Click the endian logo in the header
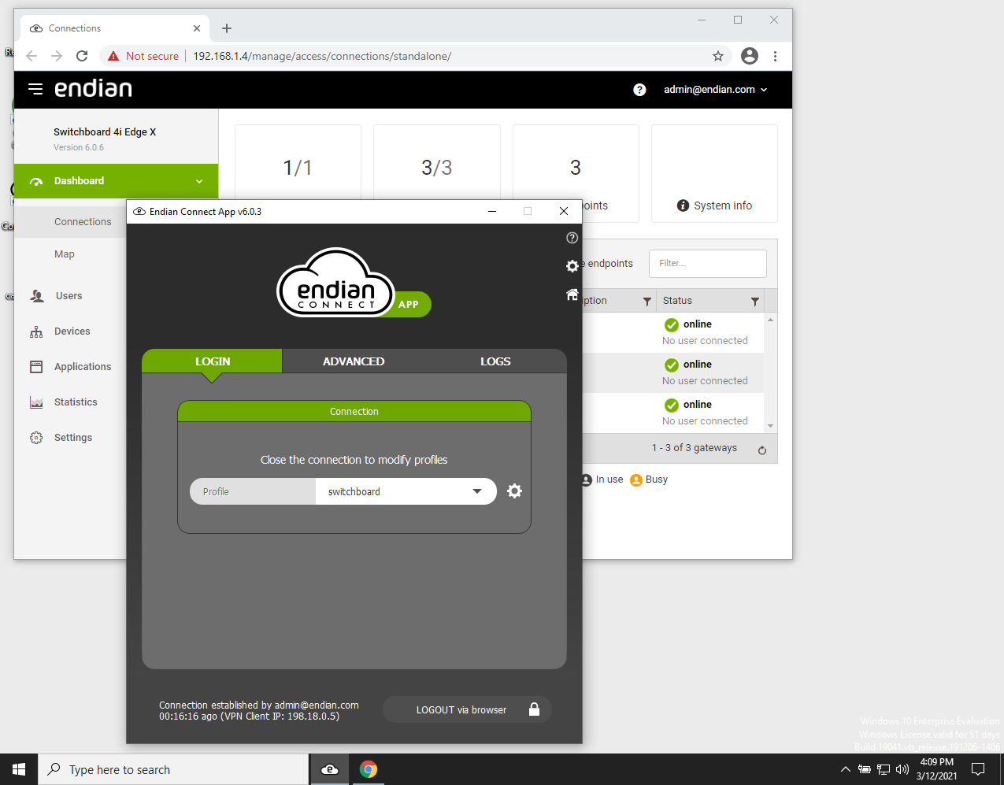The image size is (1004, 785). (93, 89)
